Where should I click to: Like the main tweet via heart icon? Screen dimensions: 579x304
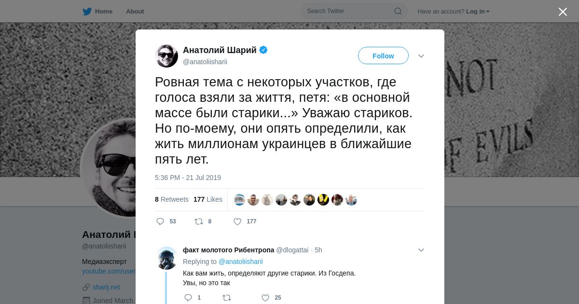[237, 221]
